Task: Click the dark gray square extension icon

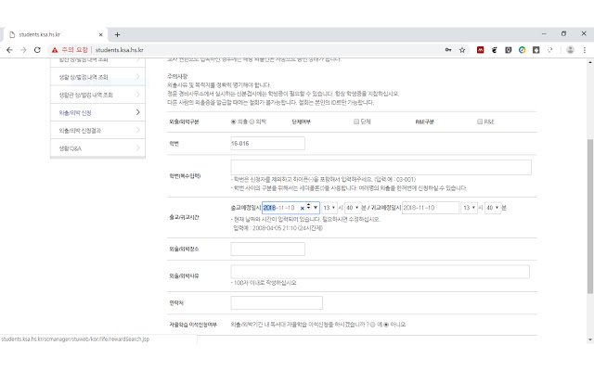Action: tap(536, 50)
